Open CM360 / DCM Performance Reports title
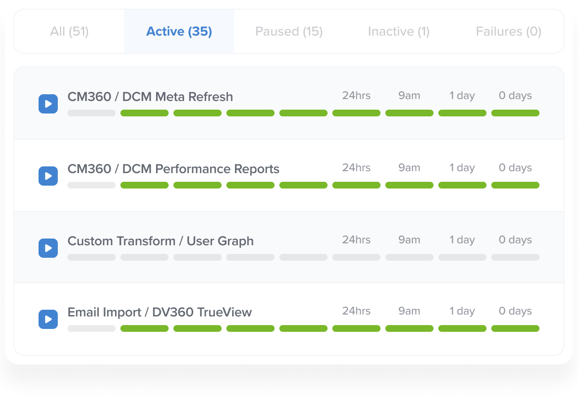Image resolution: width=578 pixels, height=403 pixels. [x=173, y=169]
